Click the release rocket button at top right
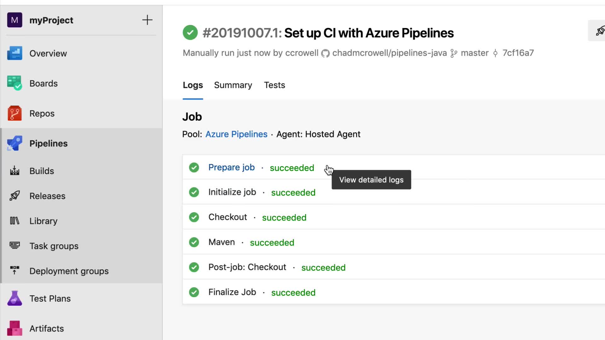 (x=599, y=31)
